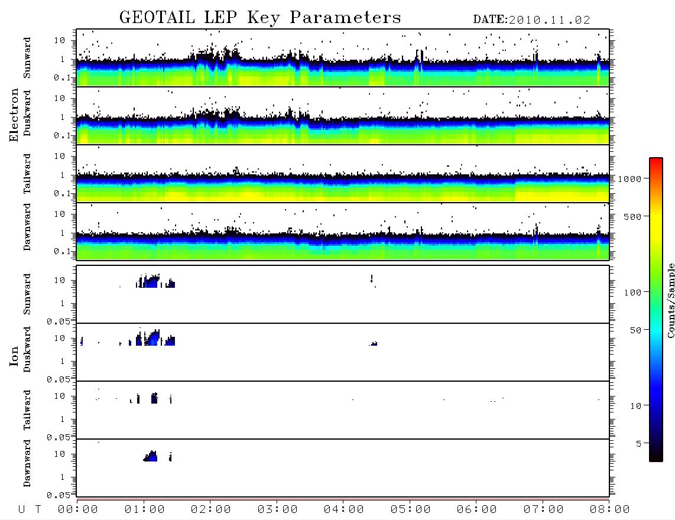Viewport: 675px width, 520px height.
Task: Click the "0.05" tick of Ion Sunward panel
Action: [x=59, y=321]
